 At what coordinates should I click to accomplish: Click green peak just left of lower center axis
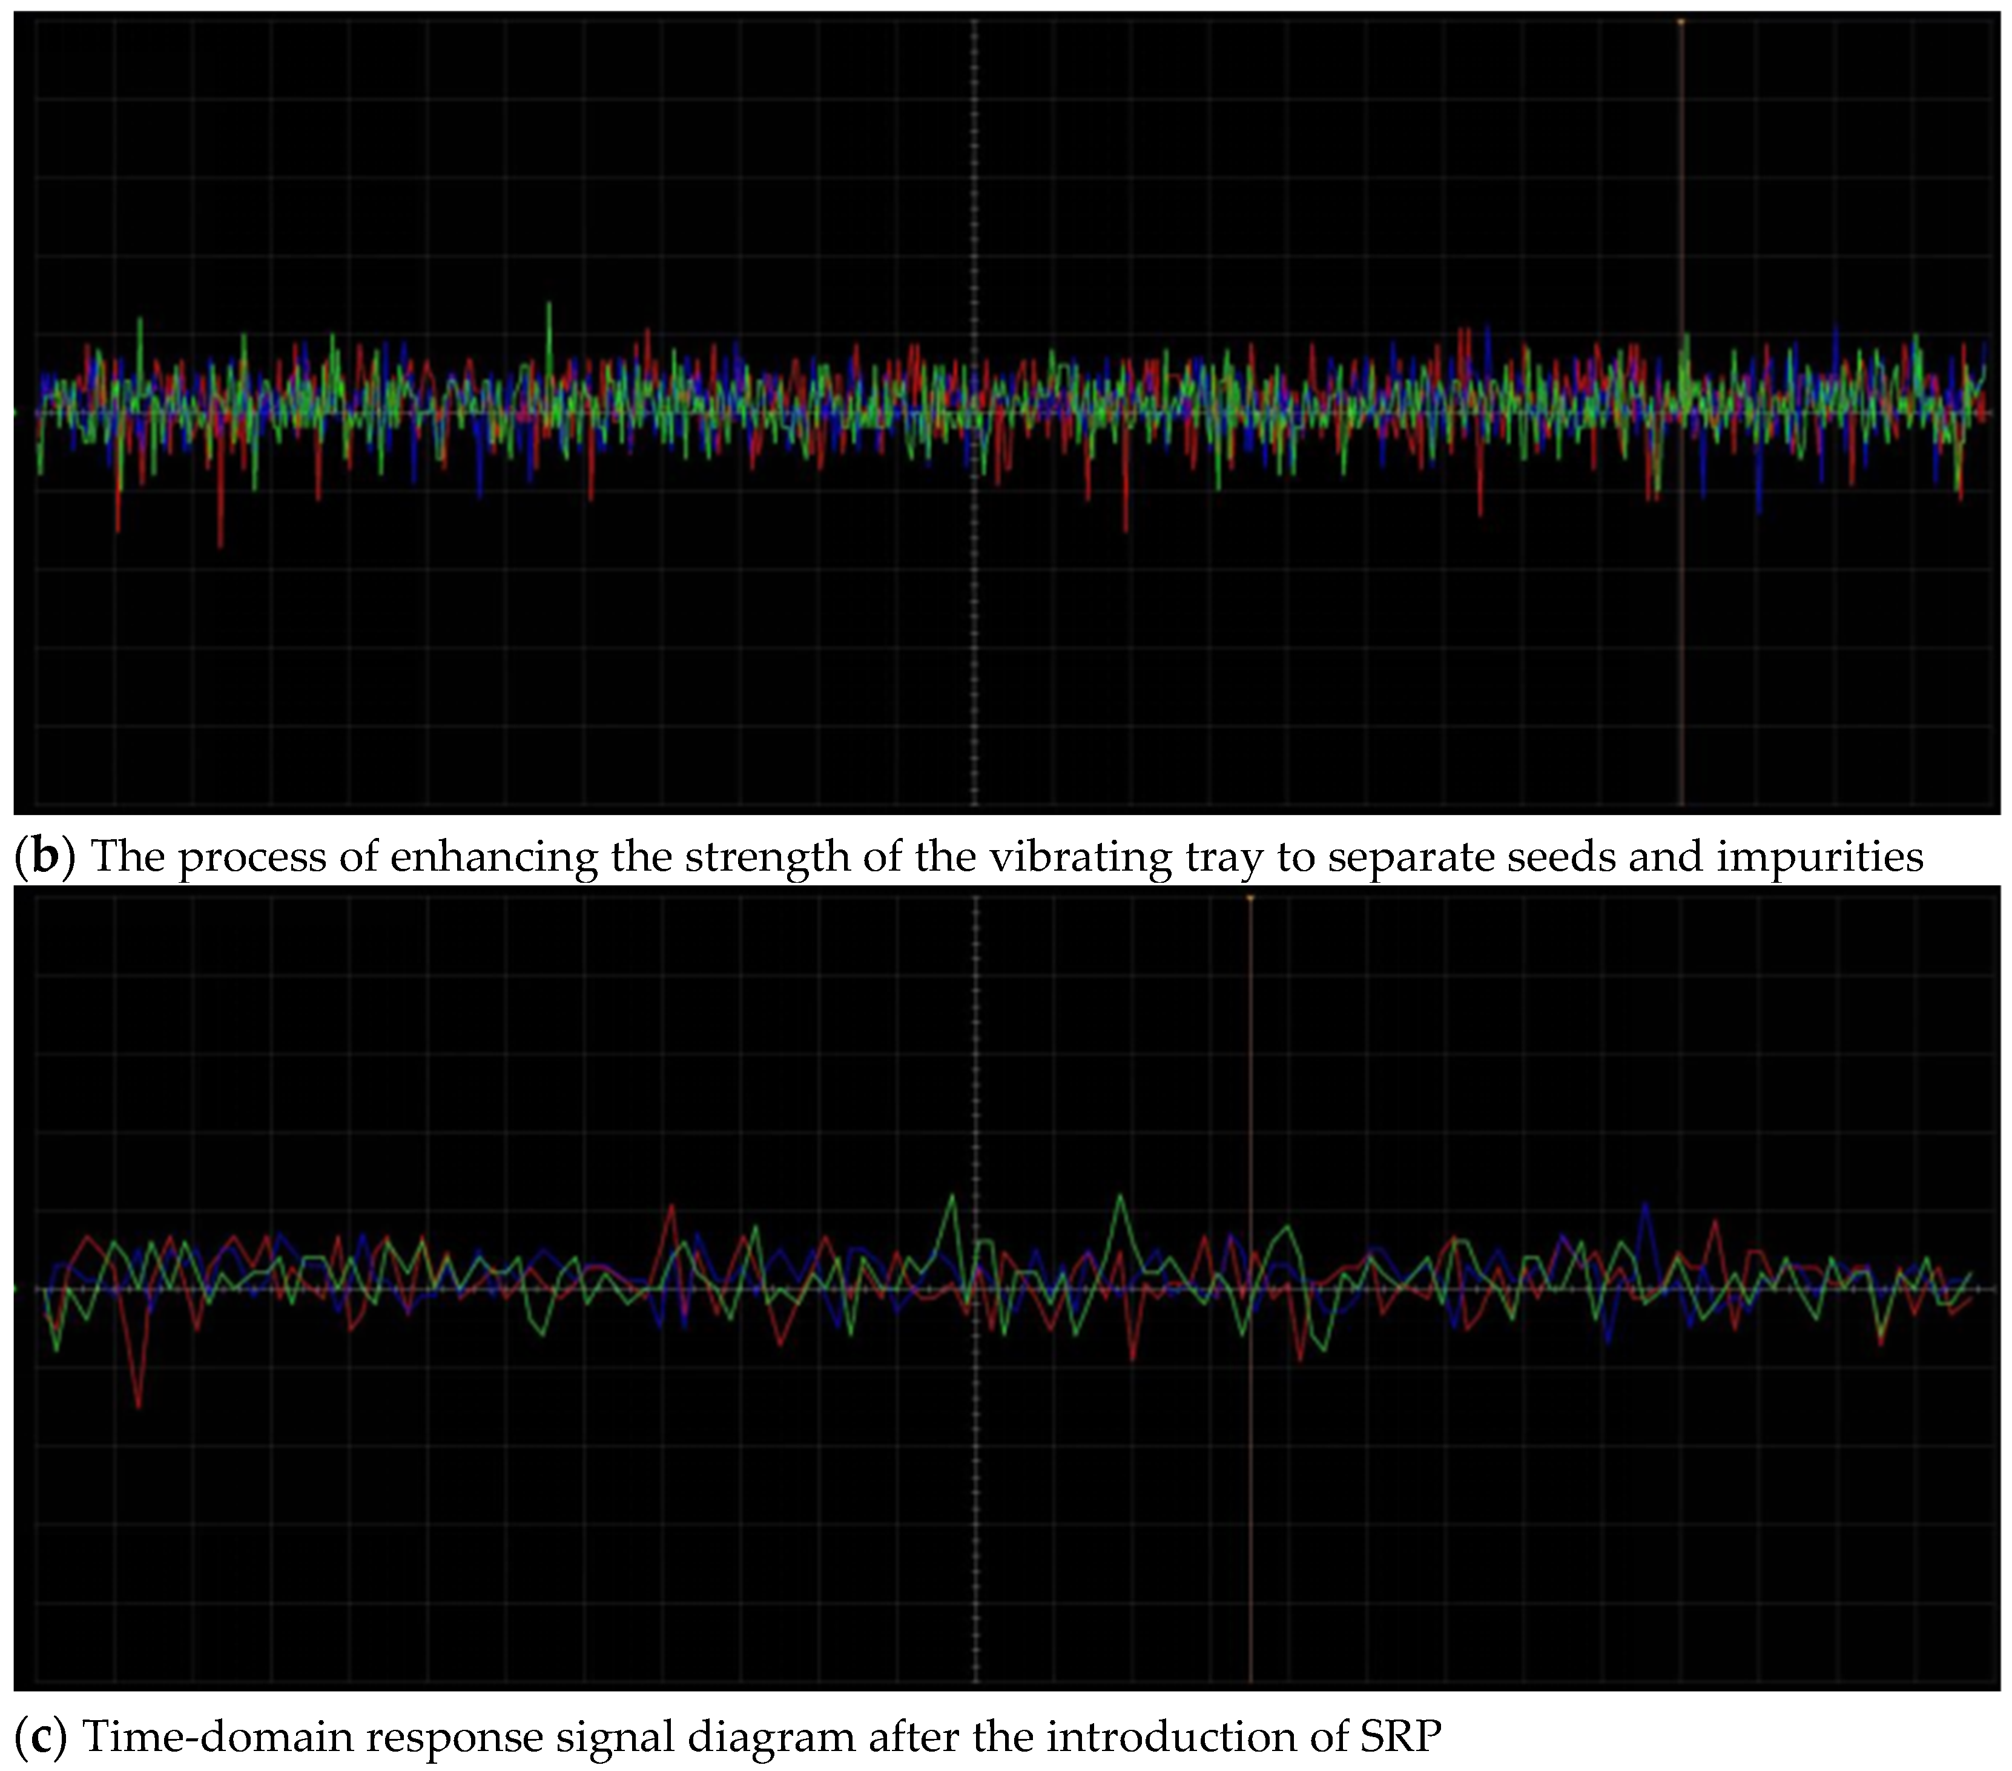[x=952, y=1198]
